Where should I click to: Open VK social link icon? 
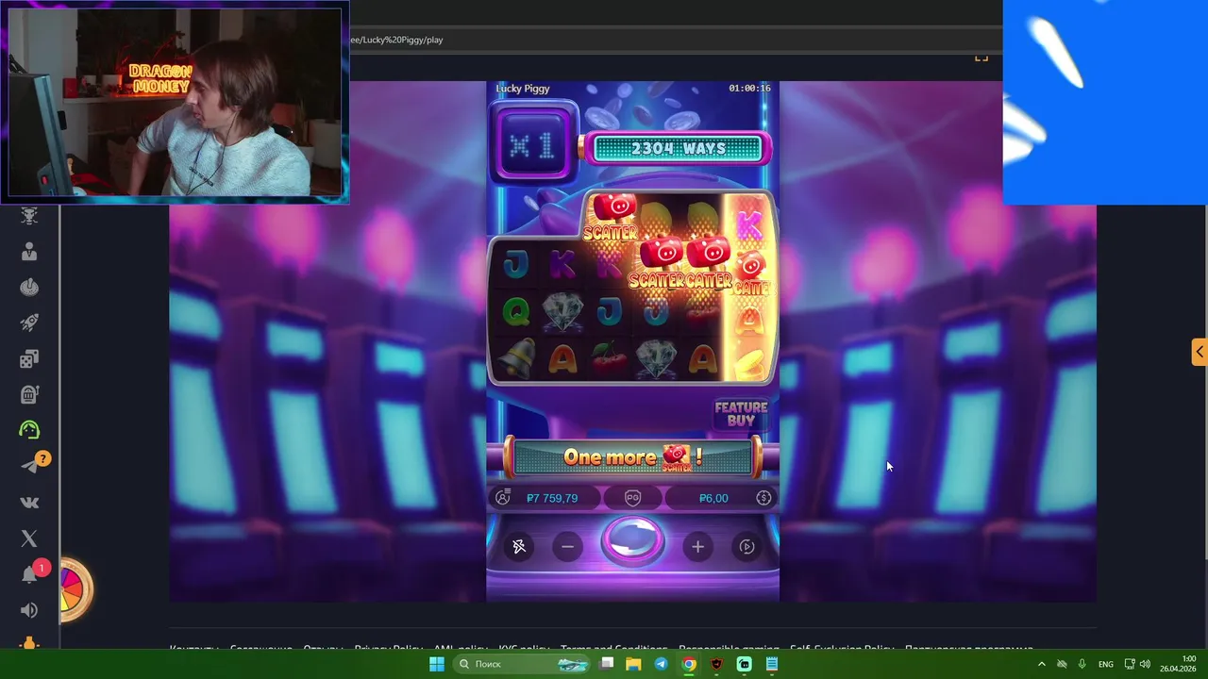point(29,503)
